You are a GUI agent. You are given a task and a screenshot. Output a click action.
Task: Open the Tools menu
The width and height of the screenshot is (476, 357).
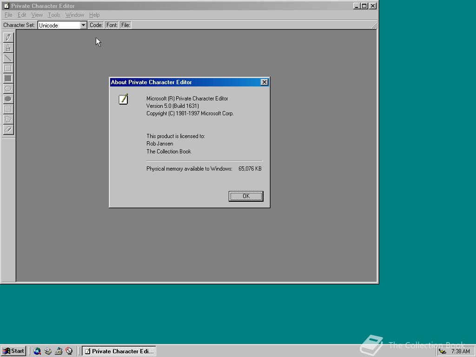(x=54, y=15)
